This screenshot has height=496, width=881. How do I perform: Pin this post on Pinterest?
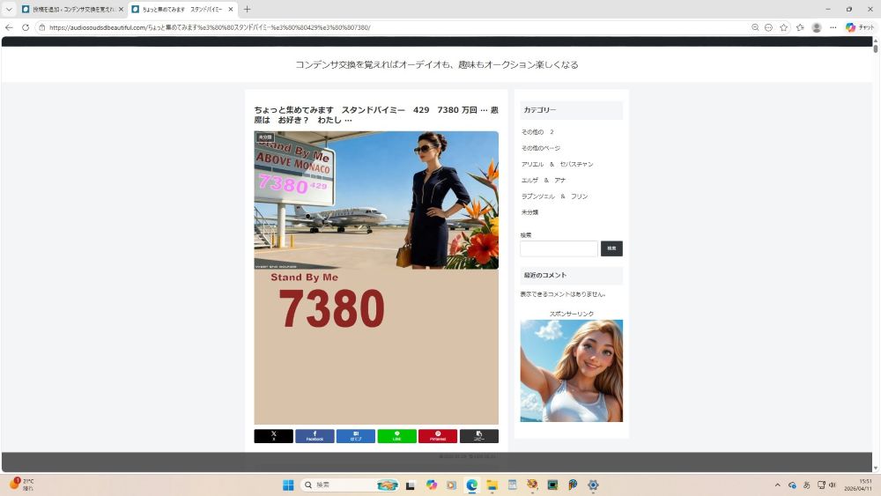point(437,436)
